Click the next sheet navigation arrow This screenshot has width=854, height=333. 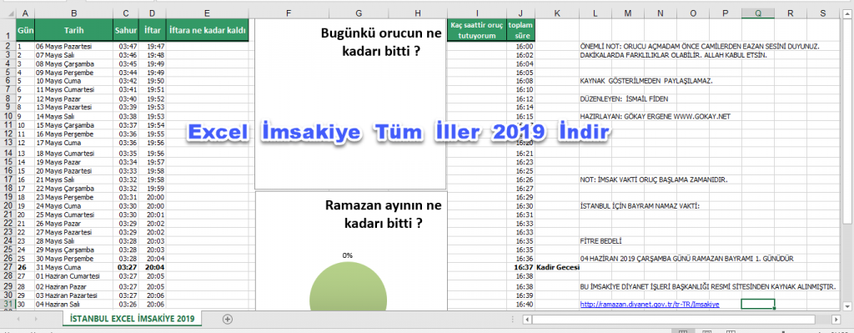[x=37, y=318]
